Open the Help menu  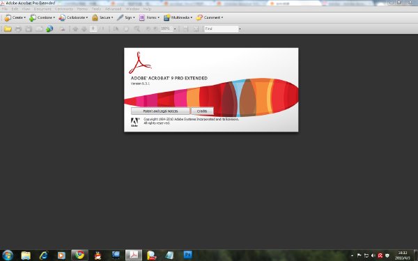click(x=147, y=9)
